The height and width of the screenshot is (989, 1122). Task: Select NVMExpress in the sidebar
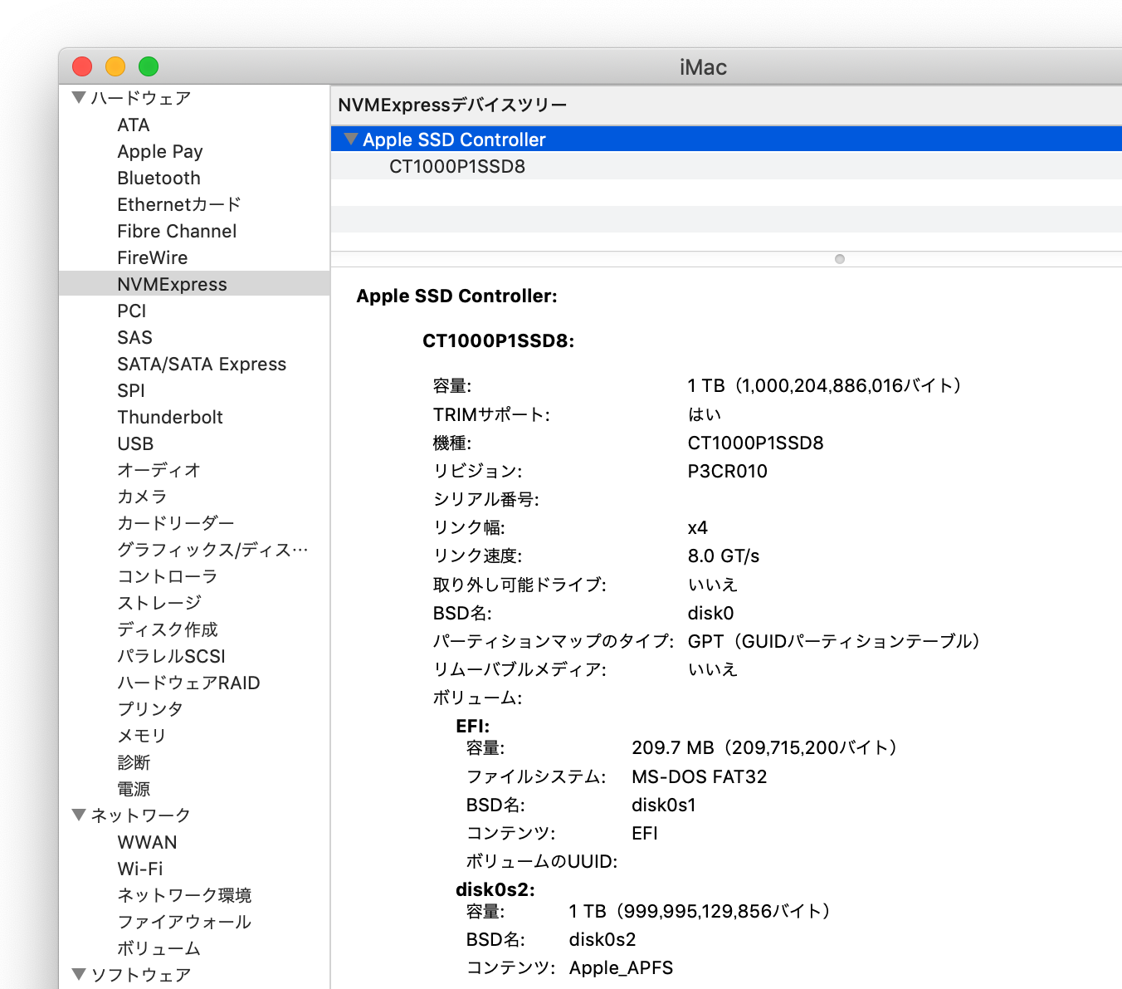pyautogui.click(x=194, y=284)
